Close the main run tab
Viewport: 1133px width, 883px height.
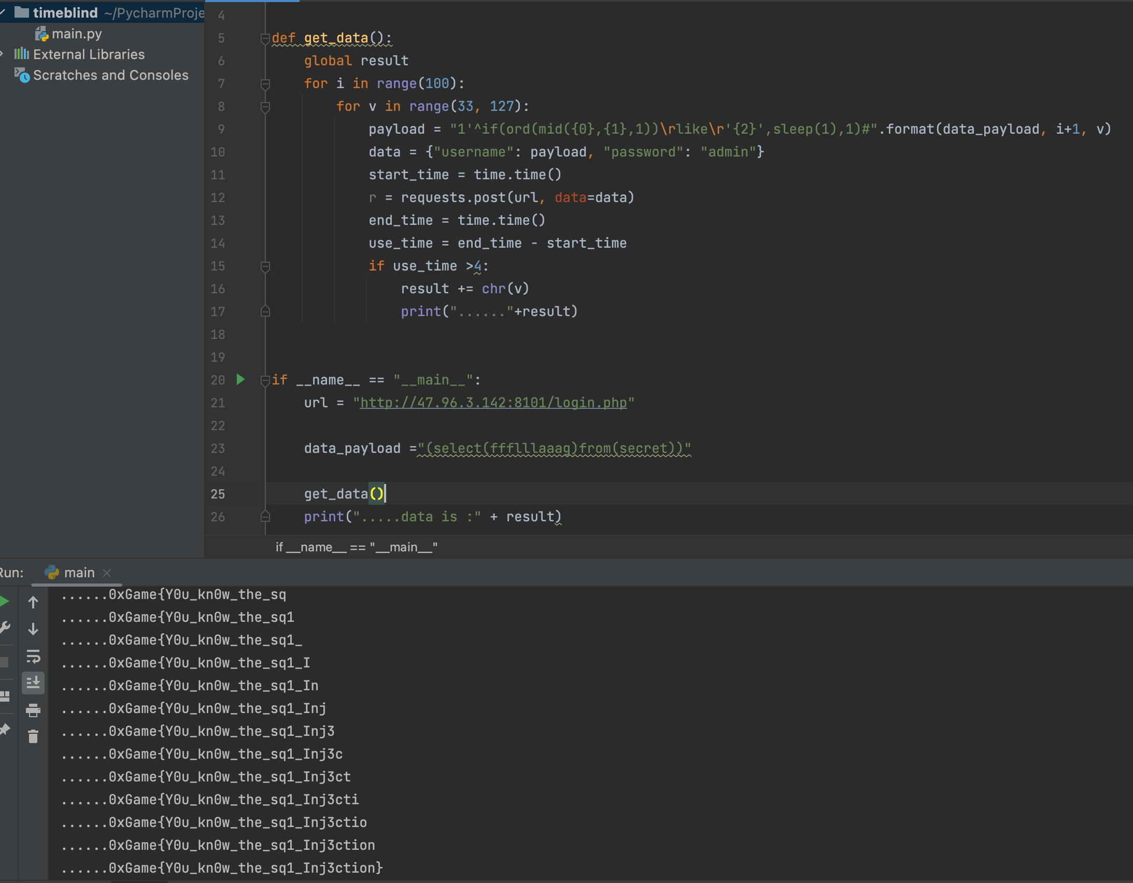click(107, 573)
